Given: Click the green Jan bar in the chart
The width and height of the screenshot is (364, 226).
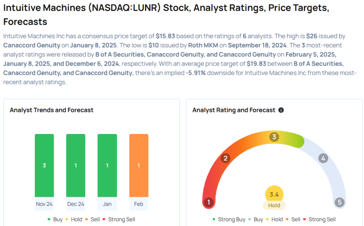Looking at the screenshot, I should coord(107,165).
